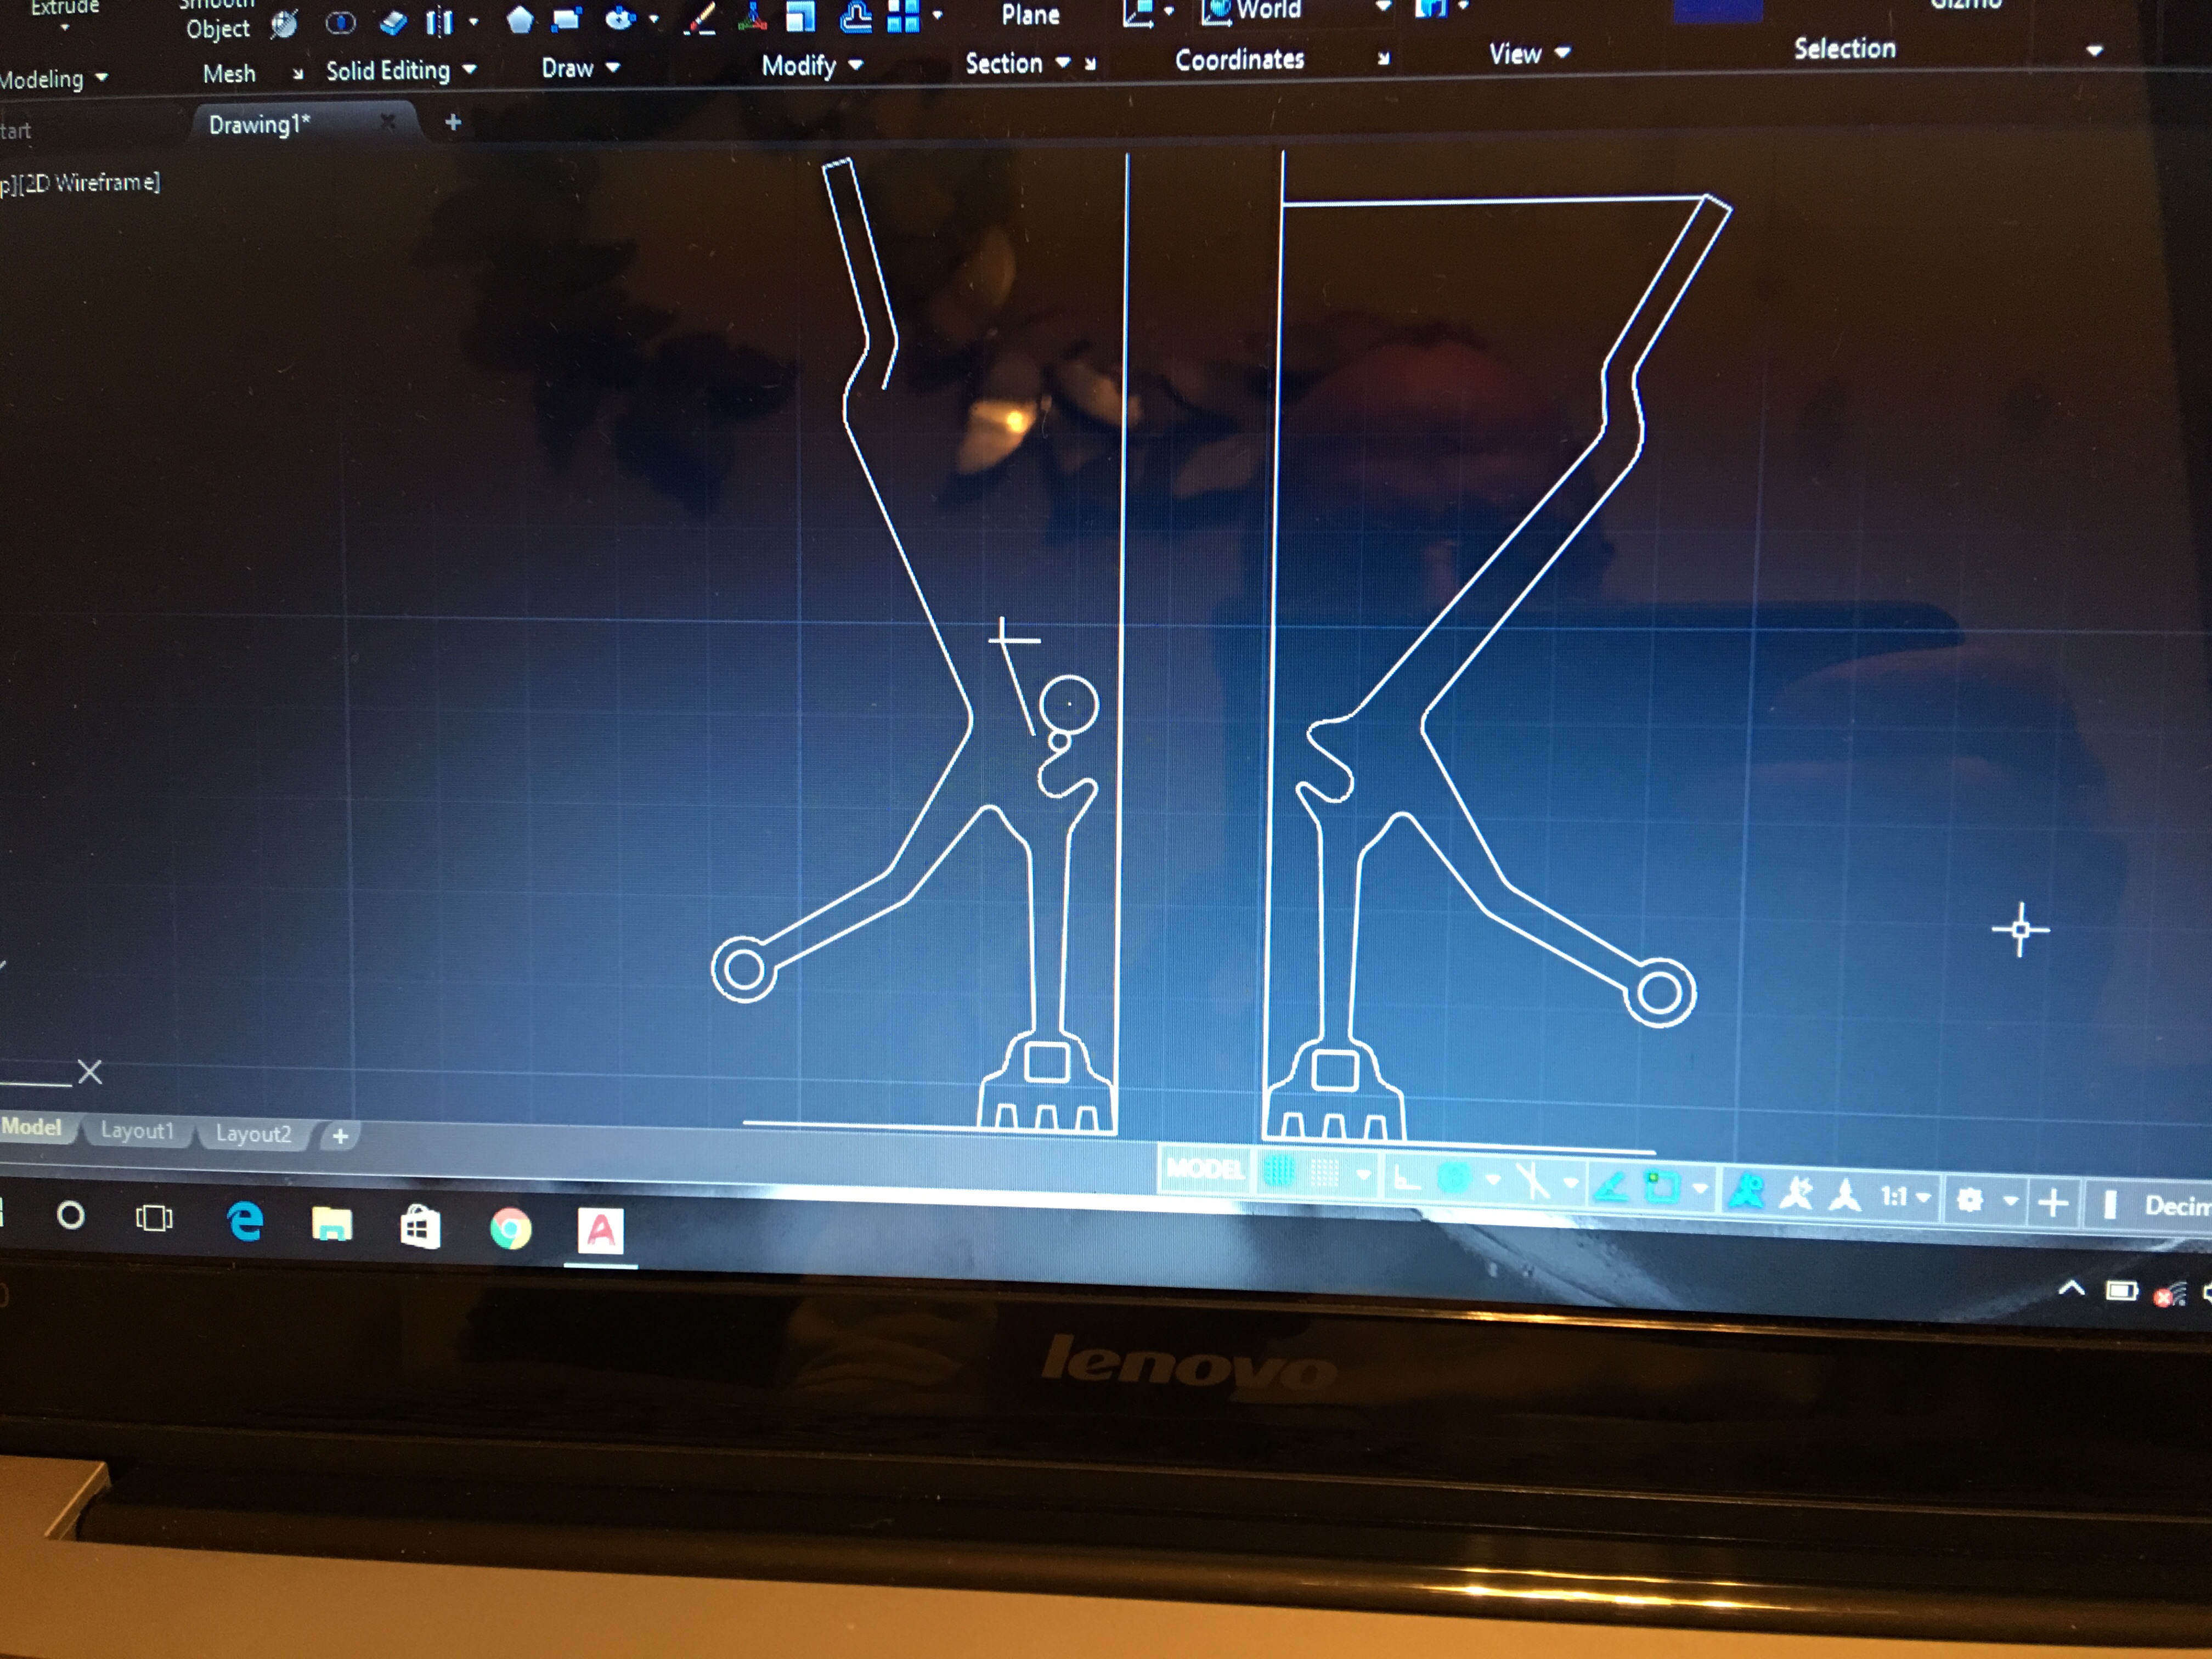Toggle the drawing grid display

tap(1279, 1170)
